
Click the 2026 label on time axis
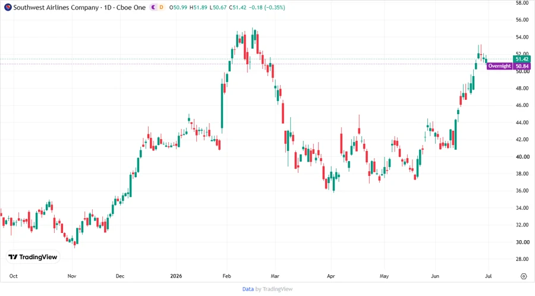pyautogui.click(x=176, y=276)
